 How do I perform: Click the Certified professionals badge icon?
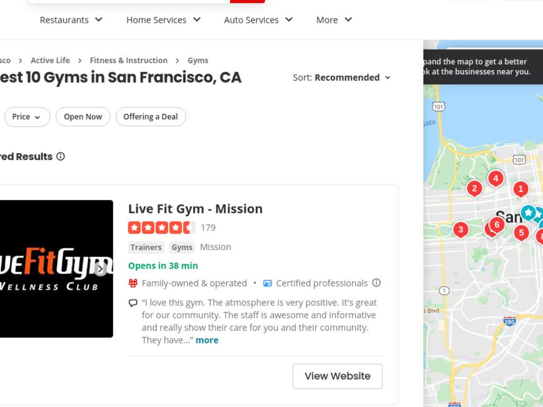tap(267, 283)
